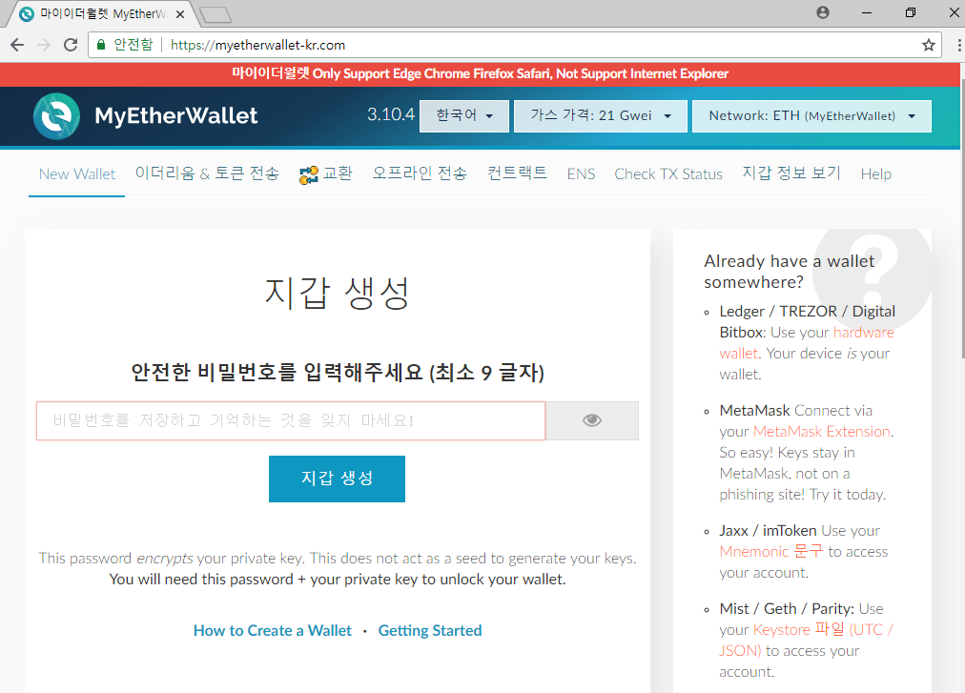965x693 pixels.
Task: Open the Check TX Status tab
Action: pos(668,174)
